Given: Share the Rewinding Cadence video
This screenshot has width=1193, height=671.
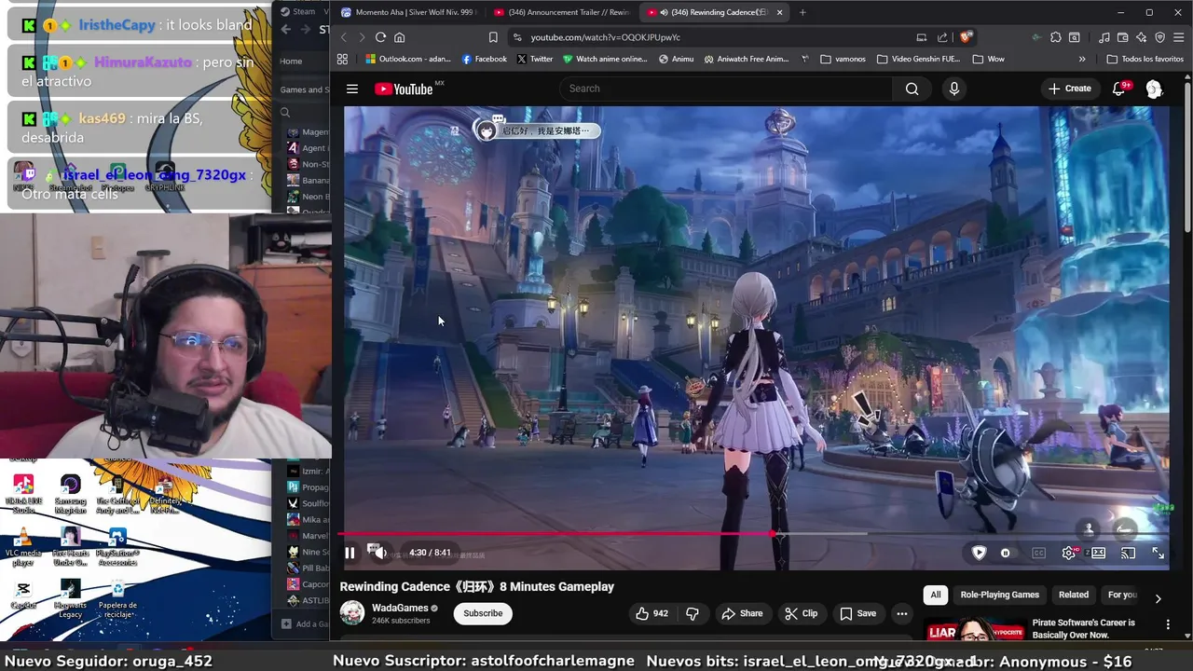Looking at the screenshot, I should 742,613.
